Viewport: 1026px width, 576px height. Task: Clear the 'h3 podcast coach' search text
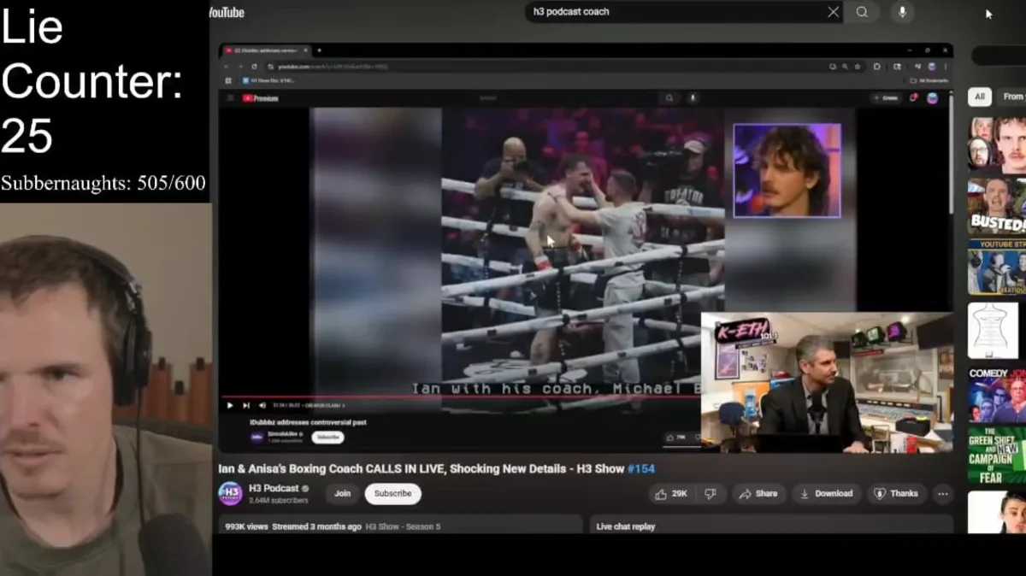833,12
